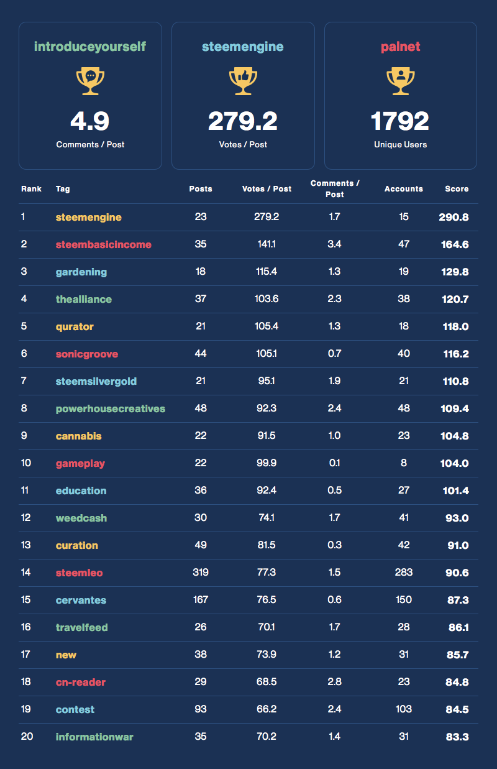
Task: Select accounts value 8 in gameplay row
Action: pos(404,463)
